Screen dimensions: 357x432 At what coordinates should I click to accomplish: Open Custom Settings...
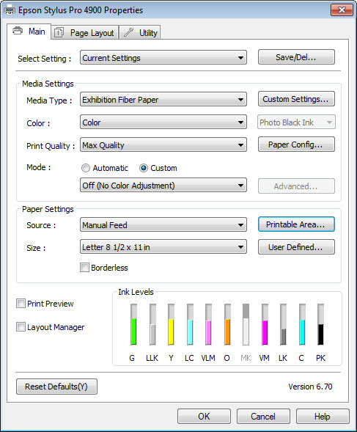coord(296,99)
